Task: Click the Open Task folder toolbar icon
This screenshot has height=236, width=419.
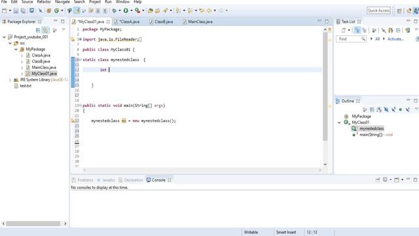Action: (x=157, y=10)
